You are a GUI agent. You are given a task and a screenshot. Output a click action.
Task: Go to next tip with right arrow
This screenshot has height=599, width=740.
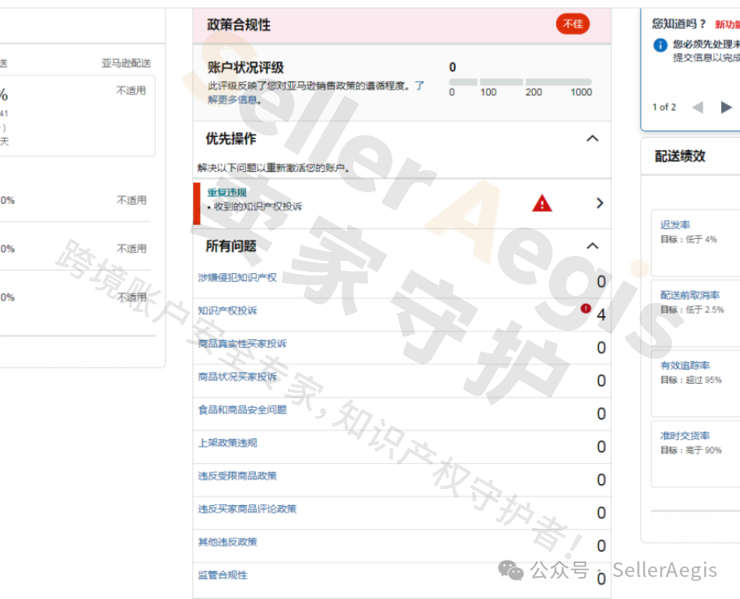click(726, 107)
